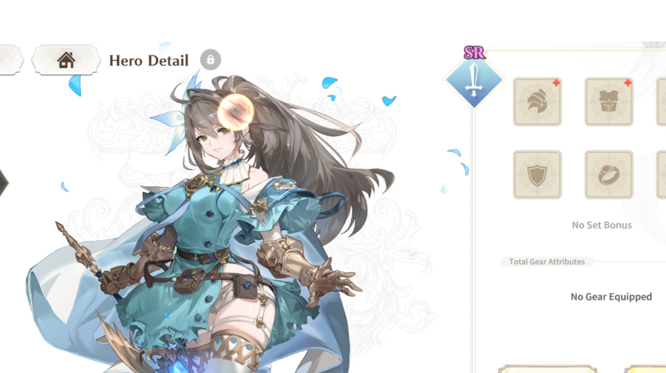Open the empty shield gear slot
Image resolution: width=666 pixels, height=373 pixels.
tap(537, 174)
